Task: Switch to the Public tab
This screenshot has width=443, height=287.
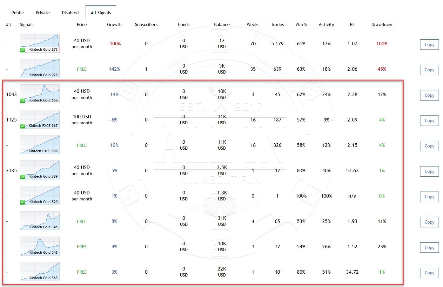Action: pos(17,13)
